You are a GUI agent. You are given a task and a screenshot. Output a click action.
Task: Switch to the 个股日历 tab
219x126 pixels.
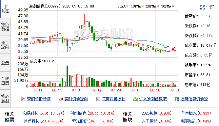[5, 81]
